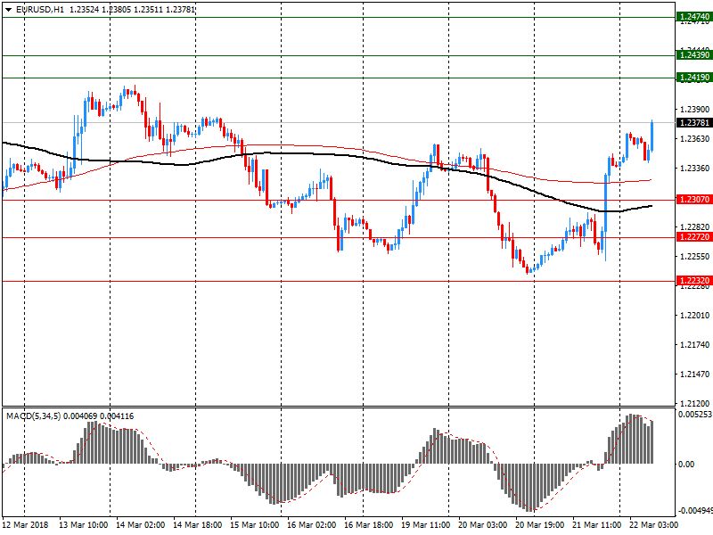Screen dimensions: 713x535
Task: Click the MACD scale value -0.004949
Action: (695, 510)
